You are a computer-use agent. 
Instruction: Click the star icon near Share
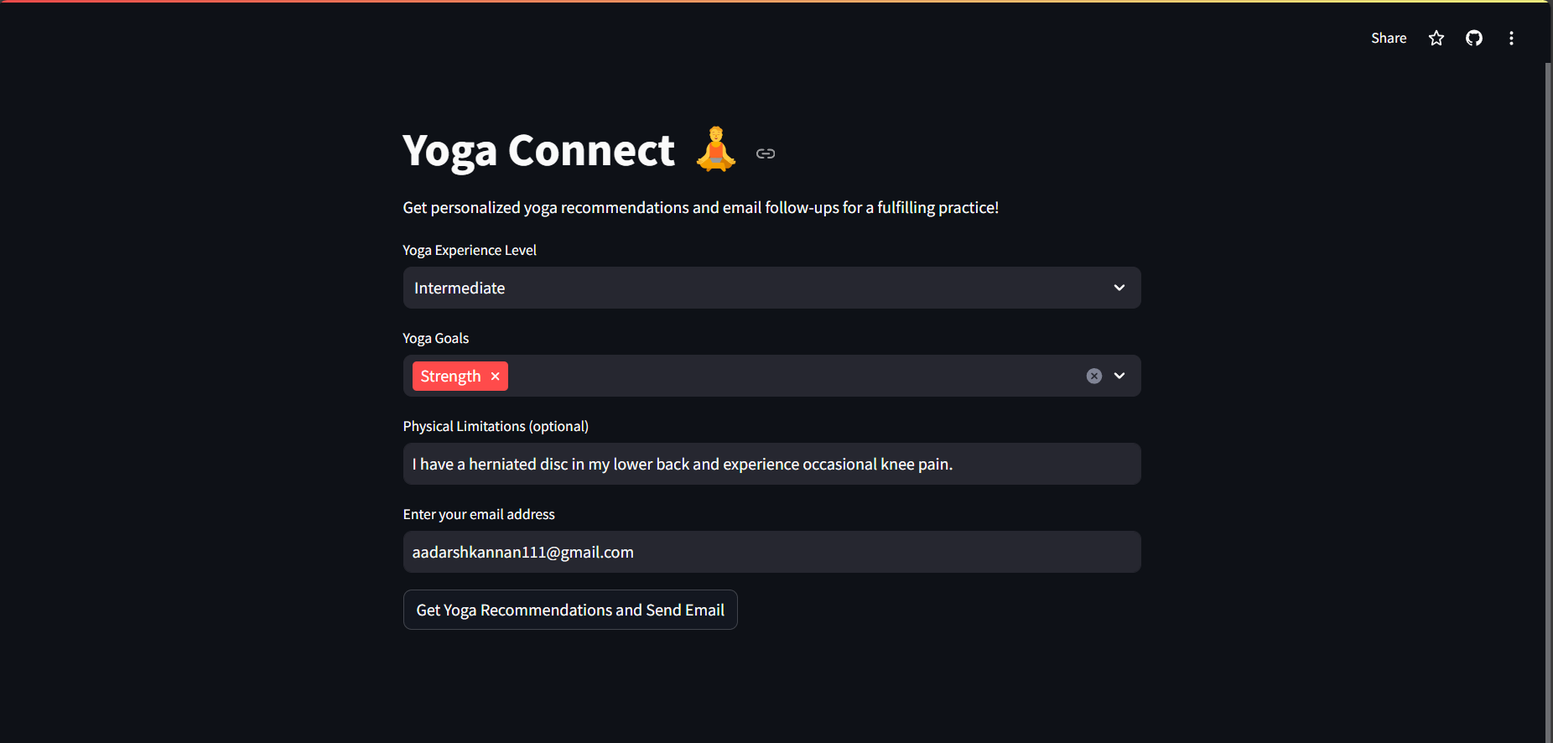[x=1436, y=38]
